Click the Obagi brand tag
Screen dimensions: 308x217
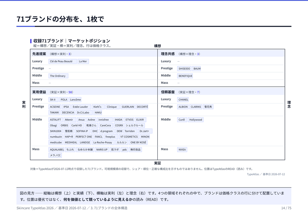[53, 126]
